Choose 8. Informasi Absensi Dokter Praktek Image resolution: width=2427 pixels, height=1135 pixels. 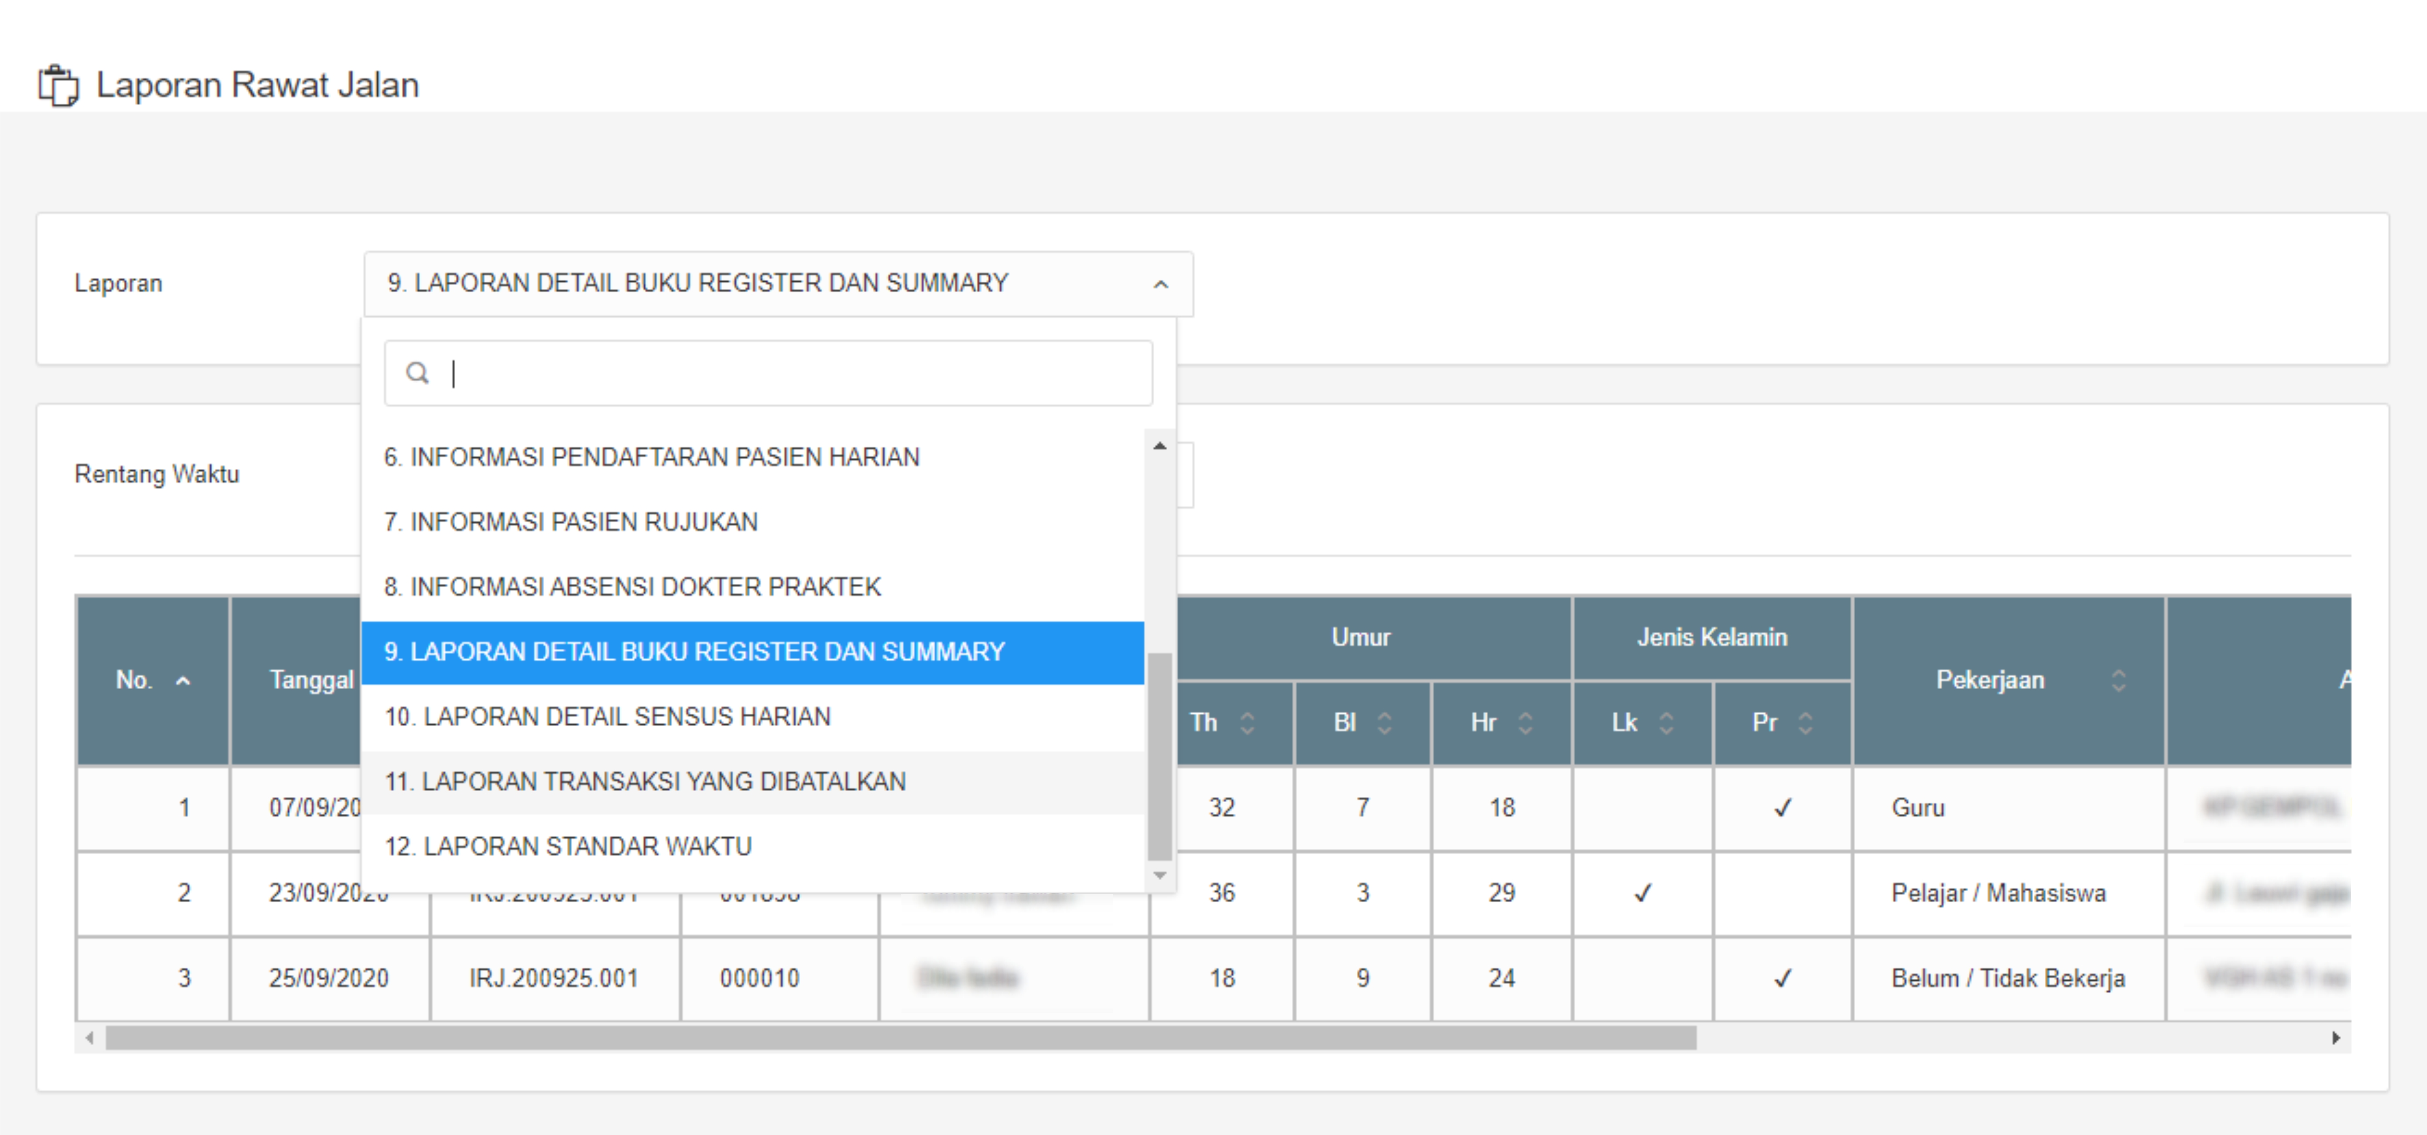632,587
